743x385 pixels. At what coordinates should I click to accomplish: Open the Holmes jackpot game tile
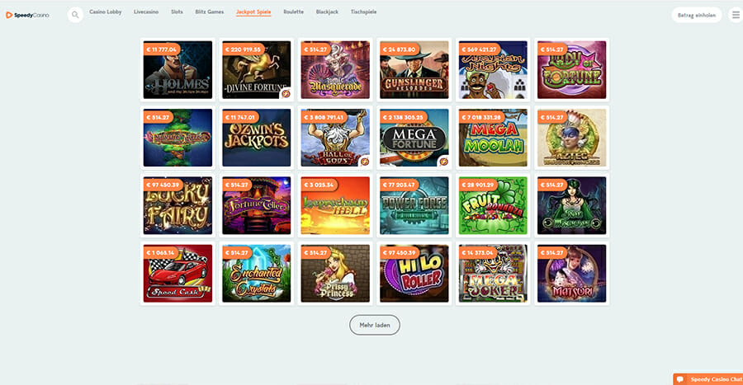177,70
